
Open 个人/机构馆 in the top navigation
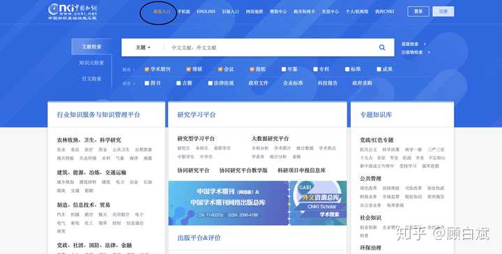pos(357,12)
